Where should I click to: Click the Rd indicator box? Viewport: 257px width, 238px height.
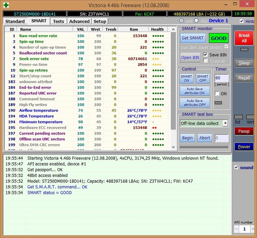click(238, 117)
